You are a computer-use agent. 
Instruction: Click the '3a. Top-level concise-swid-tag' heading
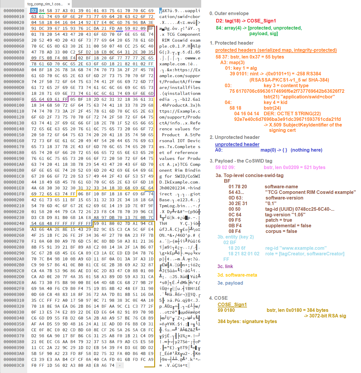coord(250,175)
